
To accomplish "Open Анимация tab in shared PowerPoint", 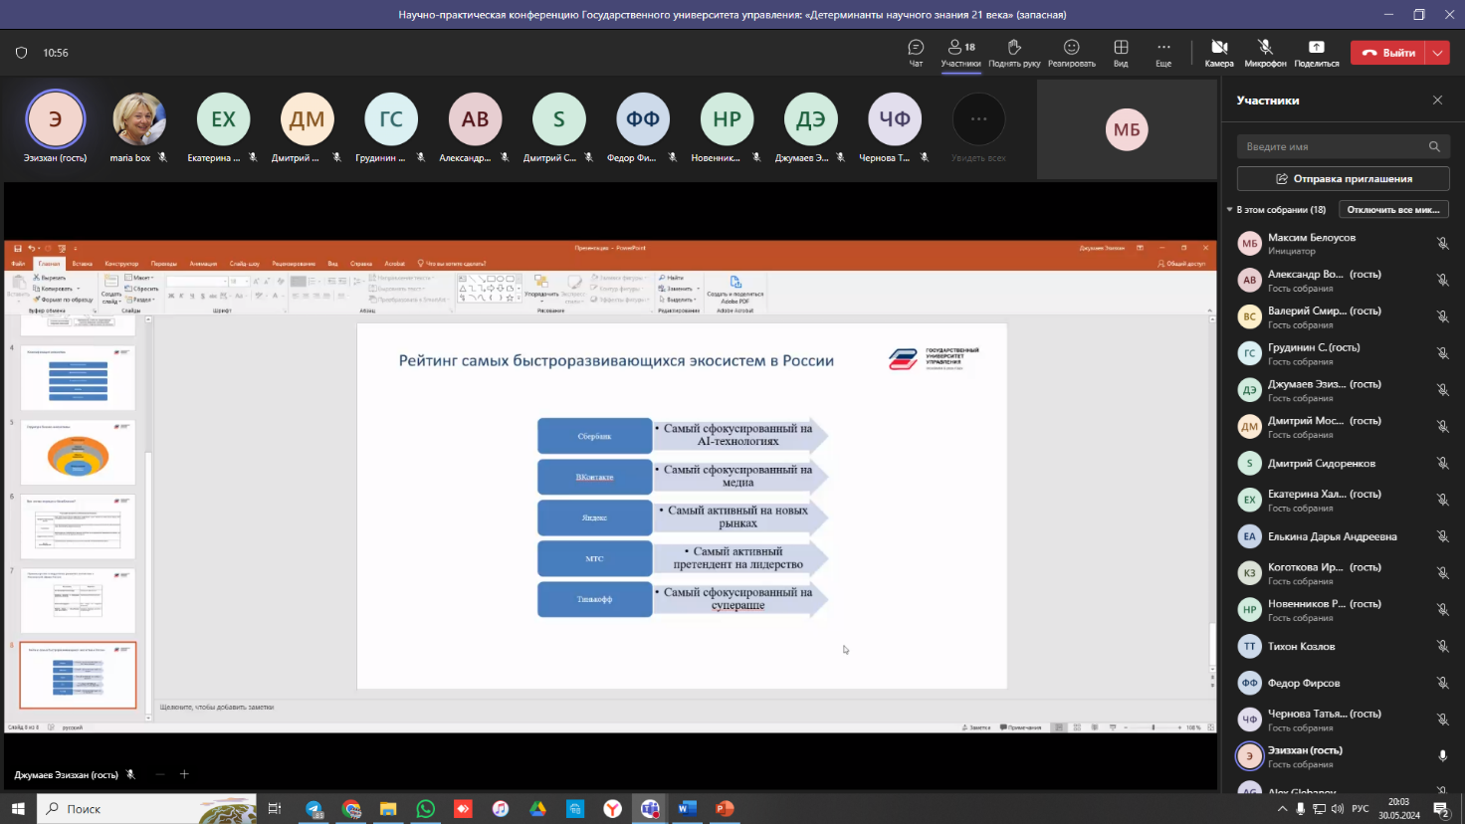I will click(x=203, y=264).
